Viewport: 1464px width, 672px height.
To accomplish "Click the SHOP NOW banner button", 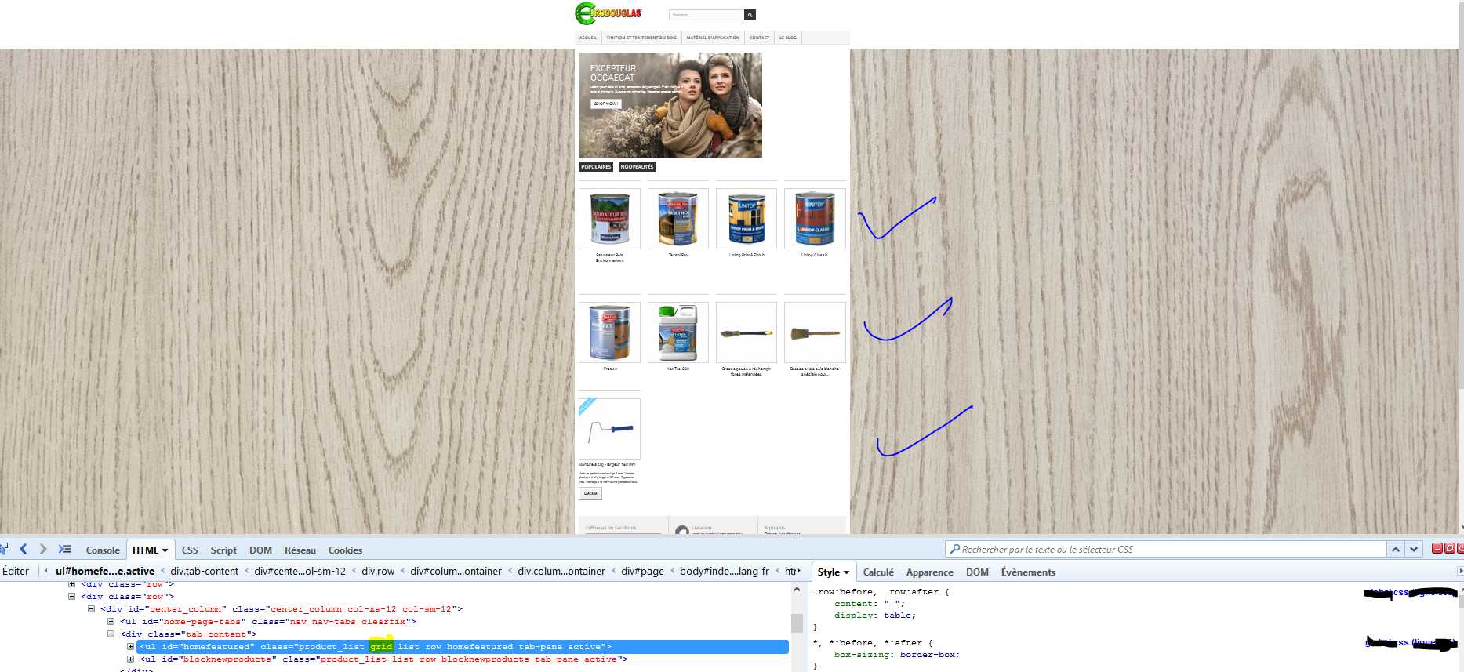I will tap(606, 104).
